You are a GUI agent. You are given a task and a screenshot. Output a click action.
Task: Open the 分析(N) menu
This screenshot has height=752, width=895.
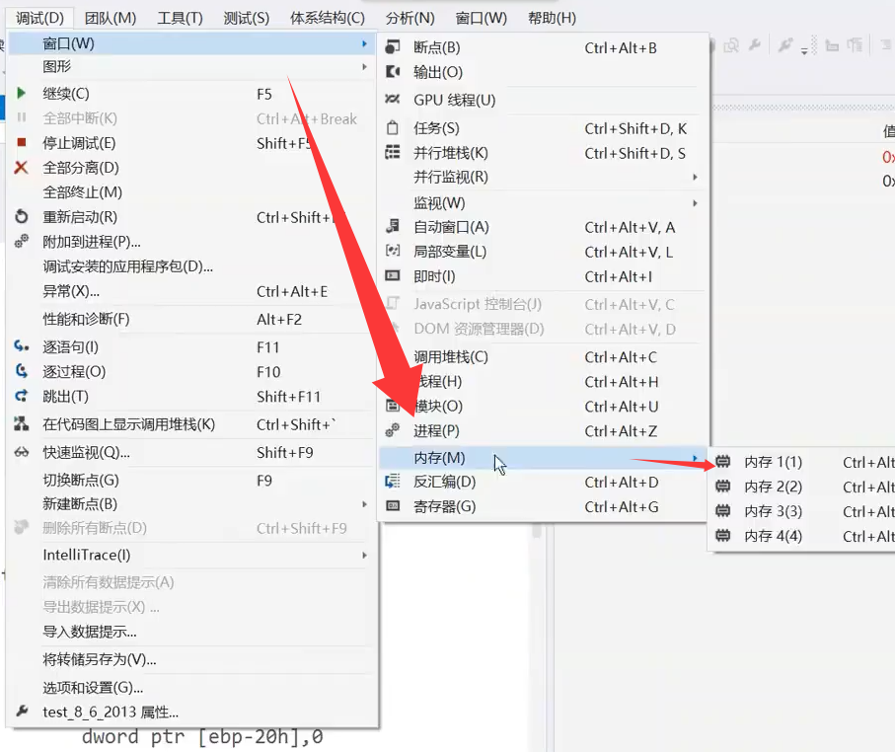[x=410, y=16]
